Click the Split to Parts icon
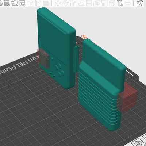The image size is (146, 146). 38,3
